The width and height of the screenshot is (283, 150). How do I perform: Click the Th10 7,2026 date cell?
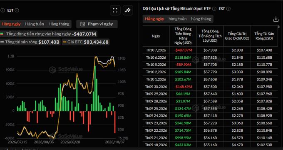click(x=156, y=50)
